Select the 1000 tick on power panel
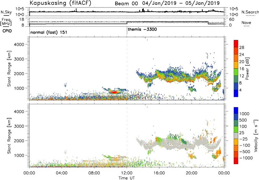 (19, 88)
